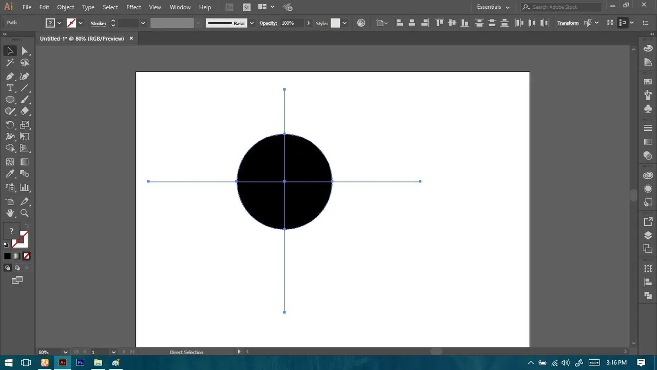
Task: Select the Ellipse tool
Action: (10, 100)
